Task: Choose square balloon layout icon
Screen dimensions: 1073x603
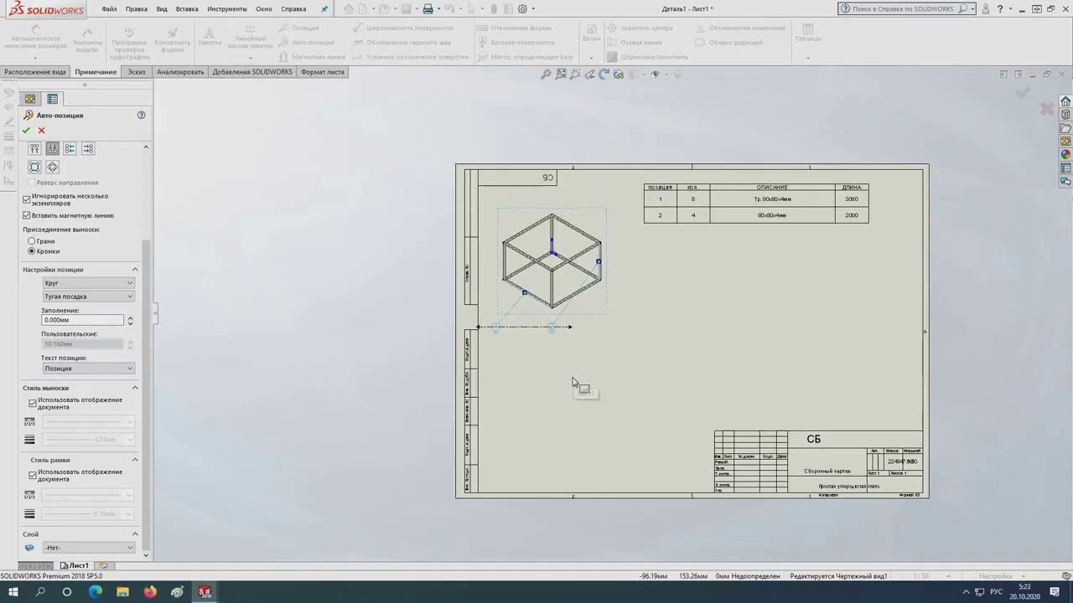Action: [34, 167]
